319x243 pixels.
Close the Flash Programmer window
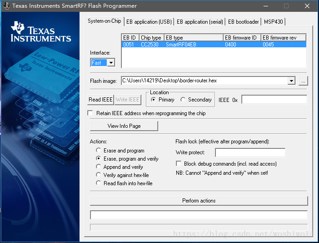[x=307, y=6]
